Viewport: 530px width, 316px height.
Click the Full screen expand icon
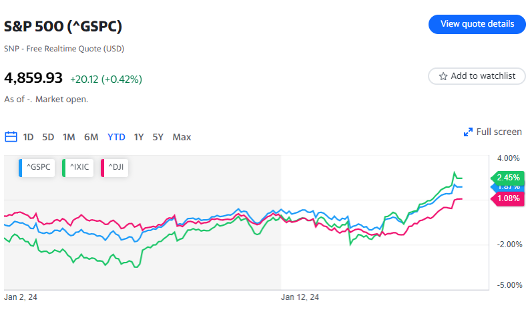(x=468, y=132)
